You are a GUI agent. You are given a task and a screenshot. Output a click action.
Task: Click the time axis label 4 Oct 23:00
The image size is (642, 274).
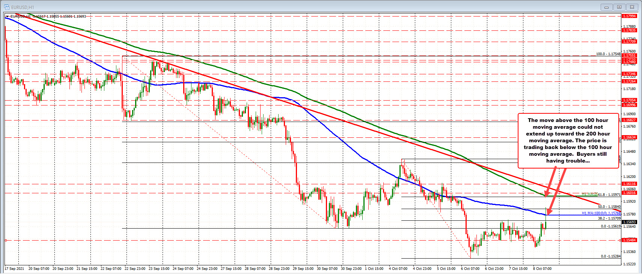point(422,269)
